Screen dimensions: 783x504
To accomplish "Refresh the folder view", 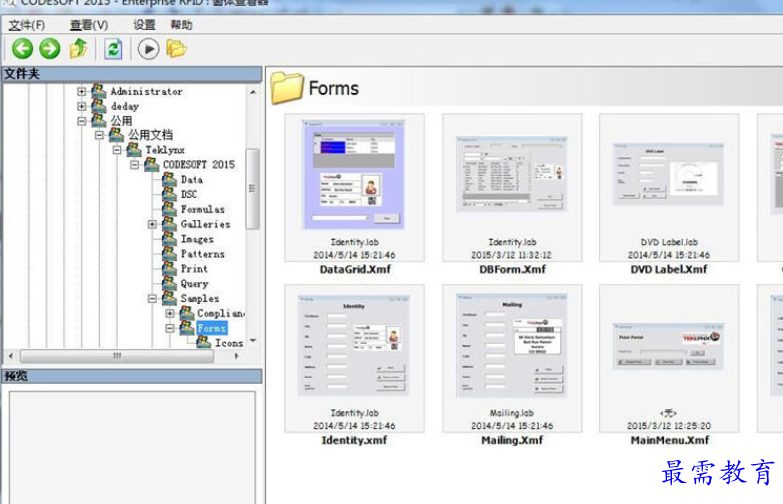I will (113, 49).
